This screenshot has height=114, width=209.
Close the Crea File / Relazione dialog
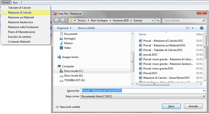point(202,12)
